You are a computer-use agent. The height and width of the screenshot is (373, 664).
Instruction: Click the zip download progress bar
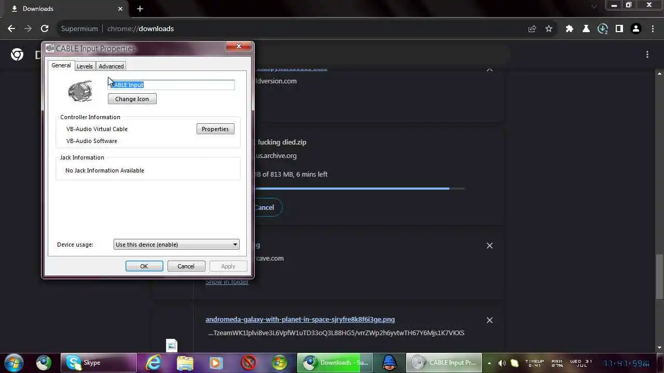359,189
